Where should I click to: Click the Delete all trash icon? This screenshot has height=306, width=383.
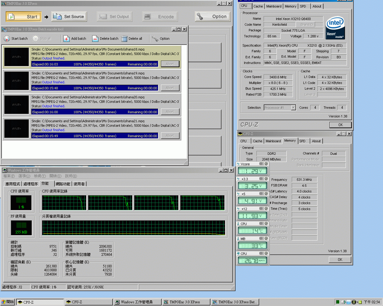click(x=124, y=39)
